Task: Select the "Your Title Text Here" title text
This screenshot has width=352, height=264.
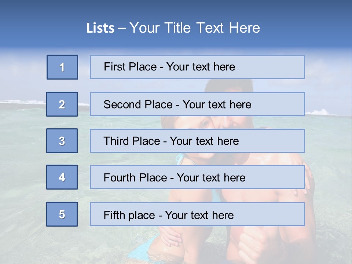Action: tap(195, 28)
